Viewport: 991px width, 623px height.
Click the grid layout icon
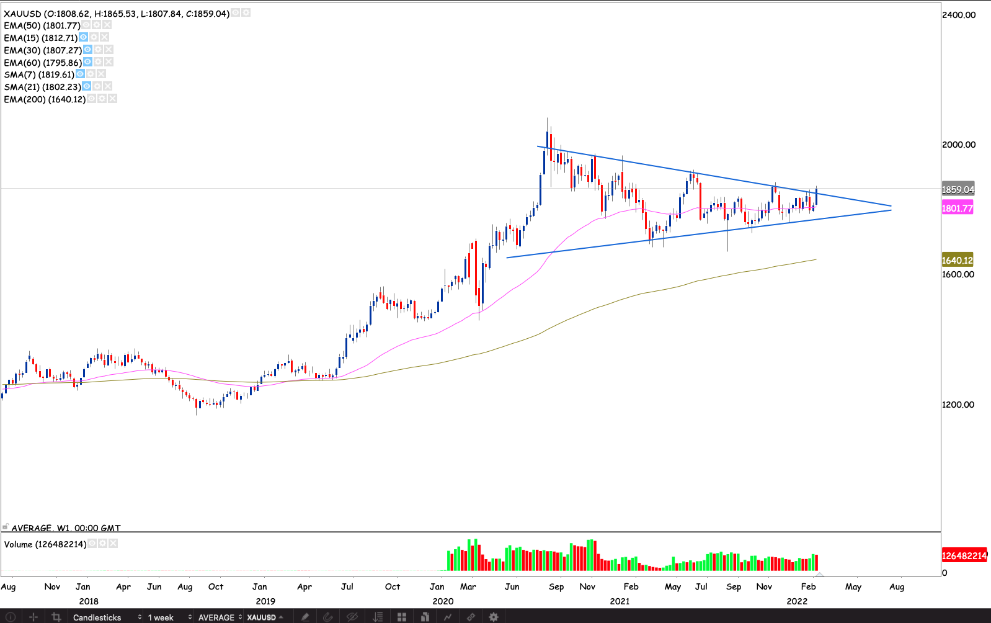click(402, 617)
